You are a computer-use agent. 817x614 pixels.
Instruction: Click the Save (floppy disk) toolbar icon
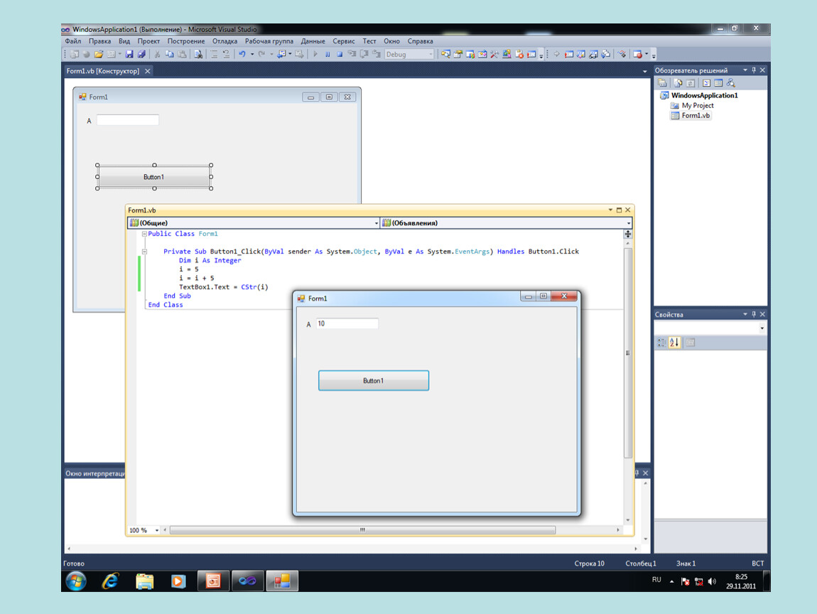[x=129, y=54]
